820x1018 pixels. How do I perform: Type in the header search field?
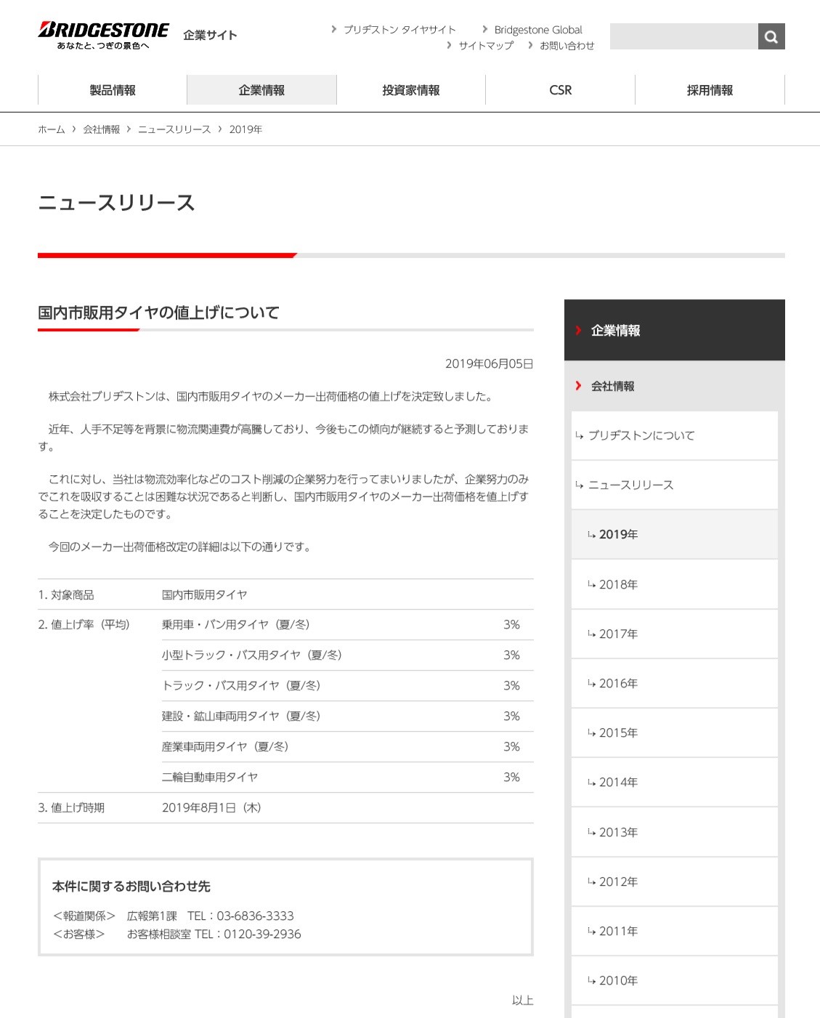pyautogui.click(x=683, y=36)
